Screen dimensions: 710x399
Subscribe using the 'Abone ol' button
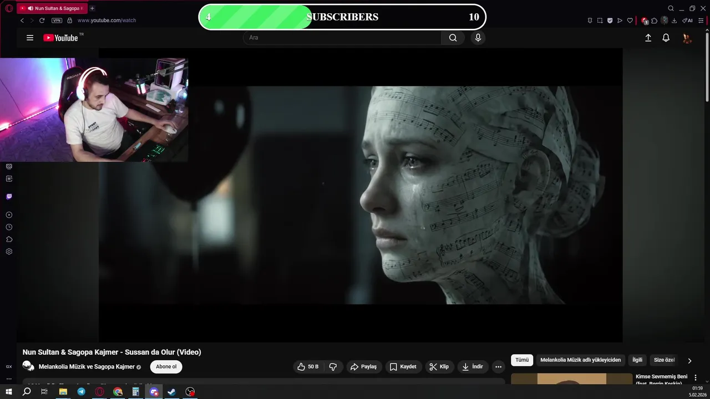pyautogui.click(x=166, y=367)
